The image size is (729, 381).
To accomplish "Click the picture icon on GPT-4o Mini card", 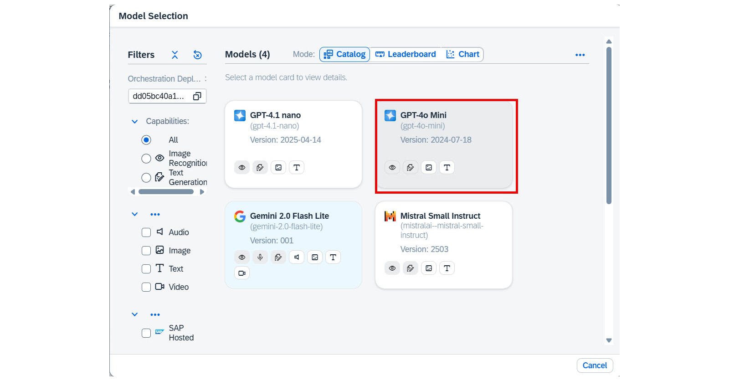I will pos(429,168).
